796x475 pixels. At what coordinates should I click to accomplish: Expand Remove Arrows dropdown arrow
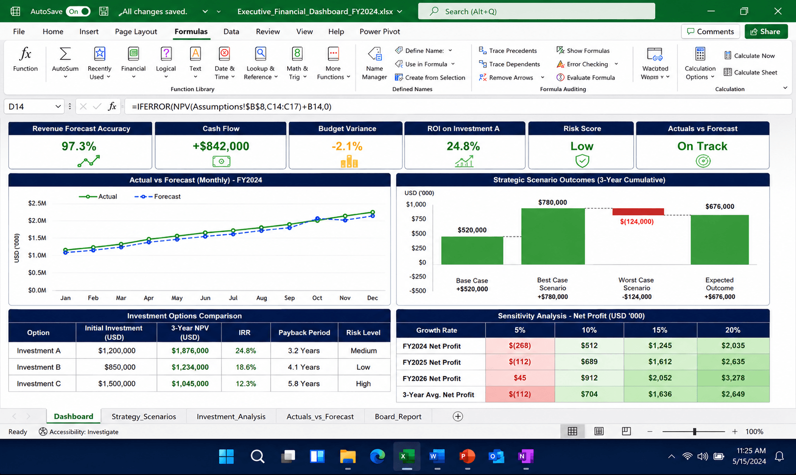coord(543,77)
